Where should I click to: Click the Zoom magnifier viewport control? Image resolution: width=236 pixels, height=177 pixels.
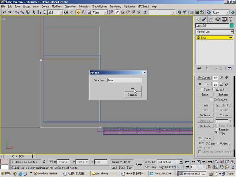tap(216, 162)
